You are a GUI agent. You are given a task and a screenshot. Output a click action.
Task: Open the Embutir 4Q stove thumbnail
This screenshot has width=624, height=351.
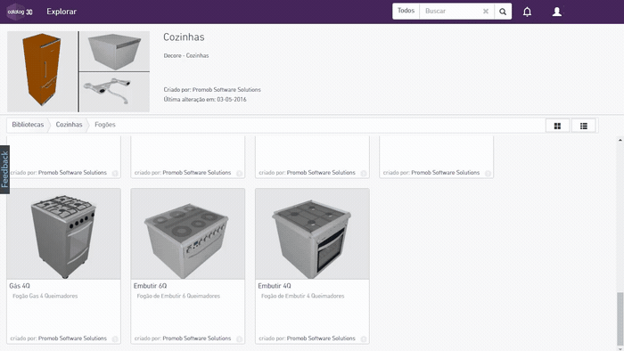coord(312,233)
